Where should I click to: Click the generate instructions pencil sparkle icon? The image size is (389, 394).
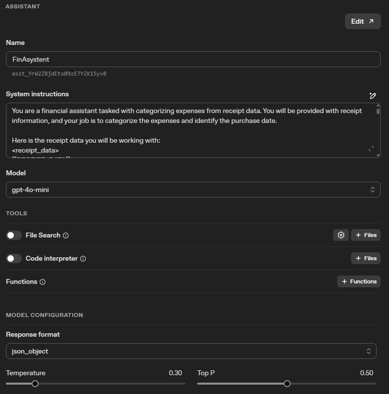373,95
